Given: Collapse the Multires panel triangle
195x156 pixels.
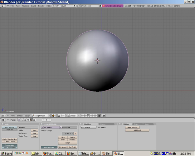Looking at the screenshot, I should tap(120, 124).
